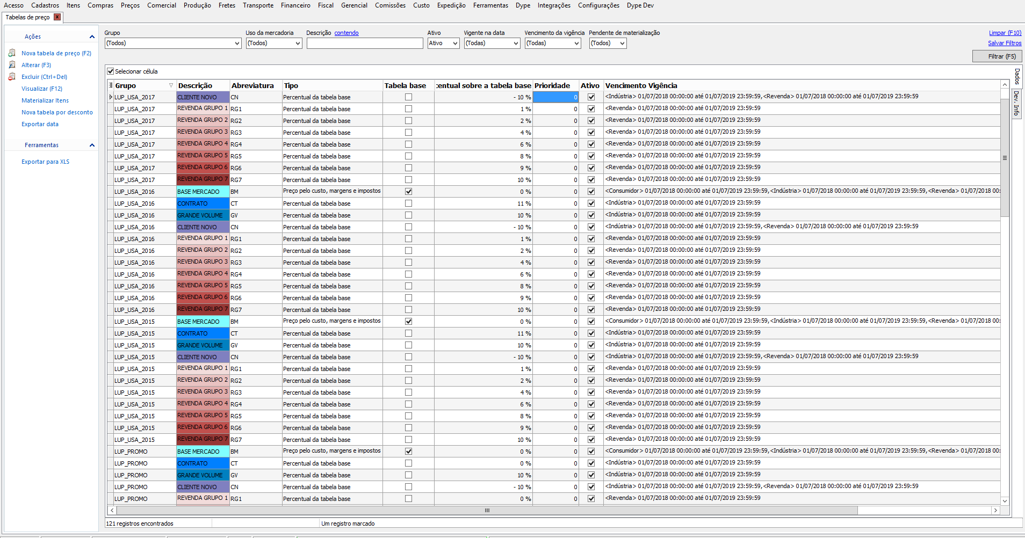Image resolution: width=1025 pixels, height=538 pixels.
Task: Open the Vigente na data dropdown
Action: 516,43
